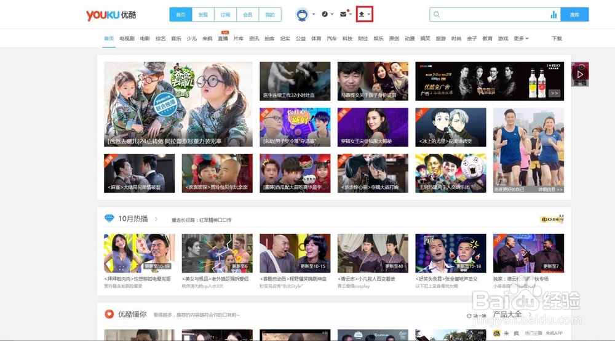615x341 pixels.
Task: Open the 好笑头条君 video thumbnail
Action: (x=451, y=253)
